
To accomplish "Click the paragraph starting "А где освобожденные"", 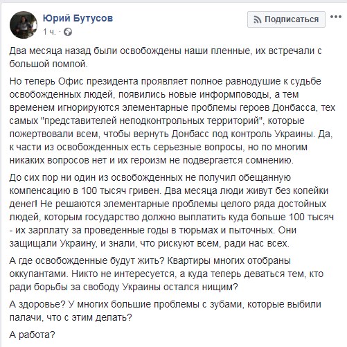I will (x=166, y=274).
